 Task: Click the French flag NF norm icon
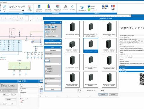coord(113,8)
